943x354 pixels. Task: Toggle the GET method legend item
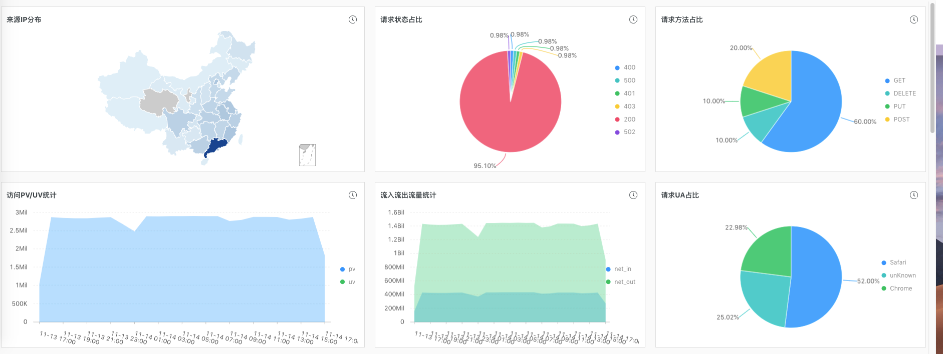[x=895, y=80]
